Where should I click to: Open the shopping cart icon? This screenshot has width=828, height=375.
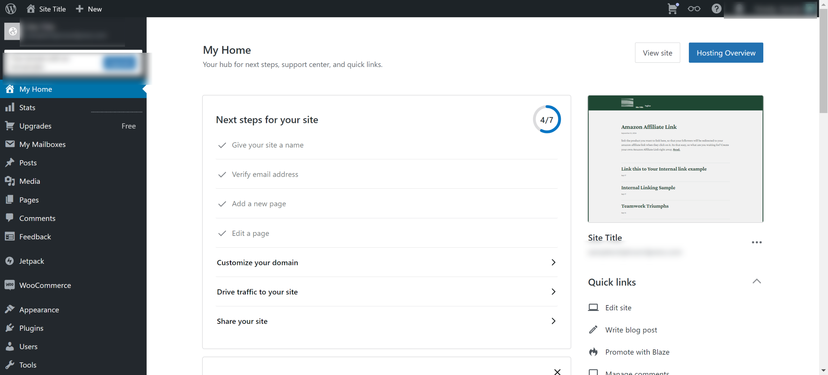click(x=673, y=9)
